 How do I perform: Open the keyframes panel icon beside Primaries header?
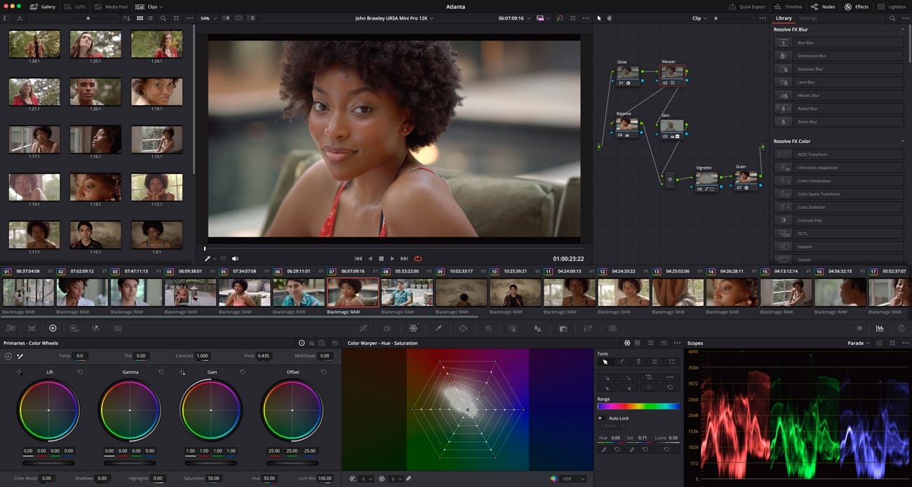(311, 343)
